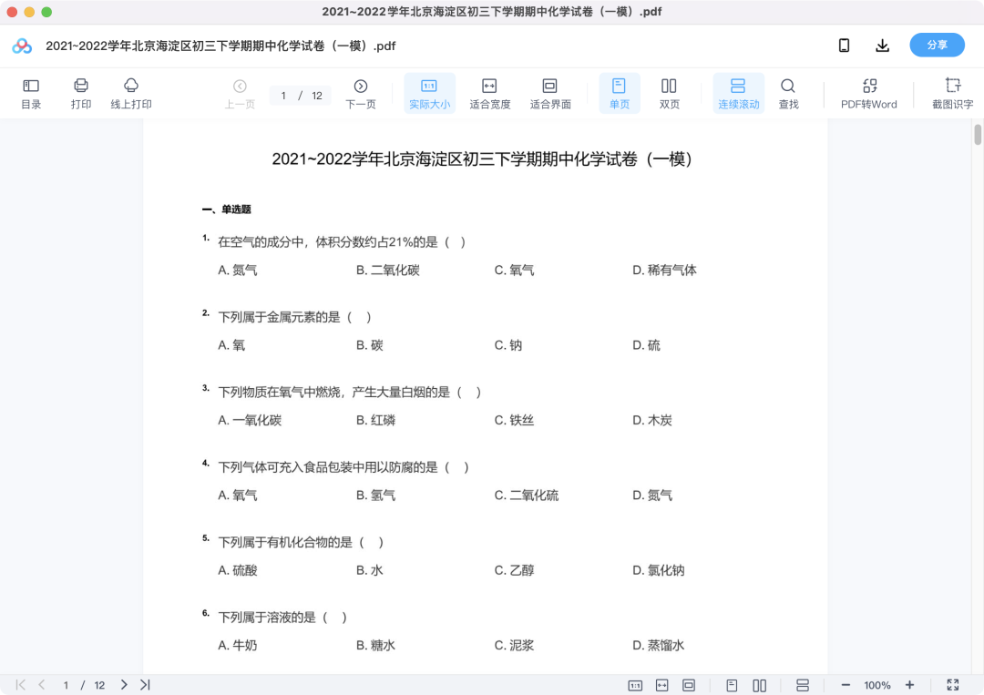The image size is (984, 695).
Task: Click the bottom bar page number field
Action: pos(66,685)
